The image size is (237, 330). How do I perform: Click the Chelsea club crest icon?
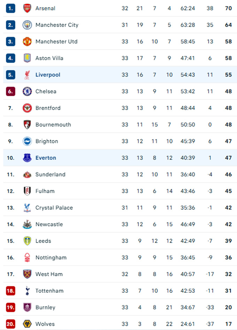coord(27,92)
